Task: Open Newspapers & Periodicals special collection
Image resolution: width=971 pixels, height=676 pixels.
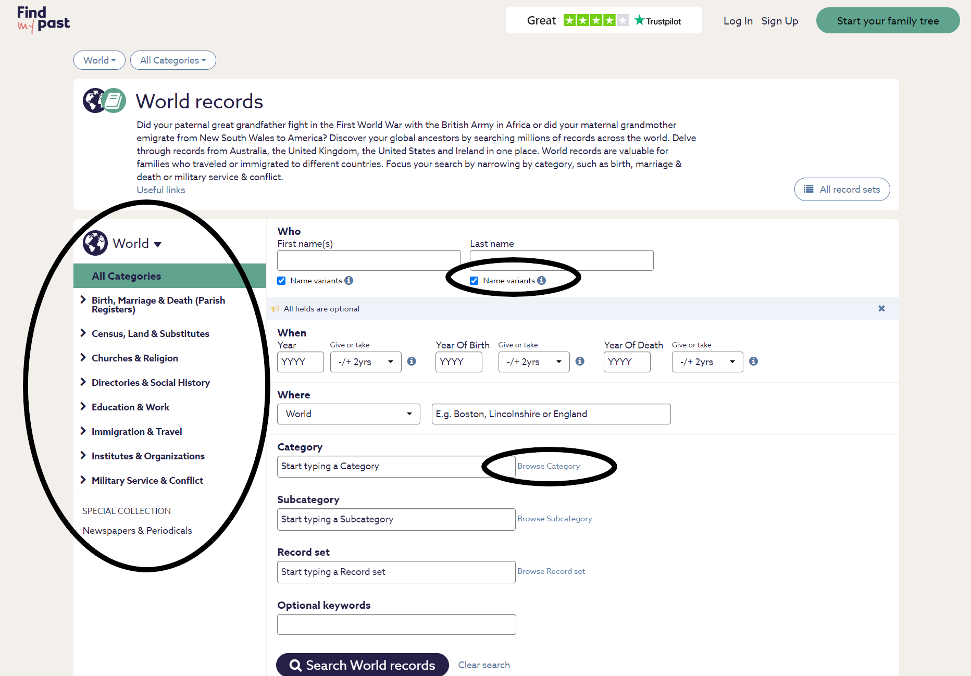Action: click(x=138, y=531)
